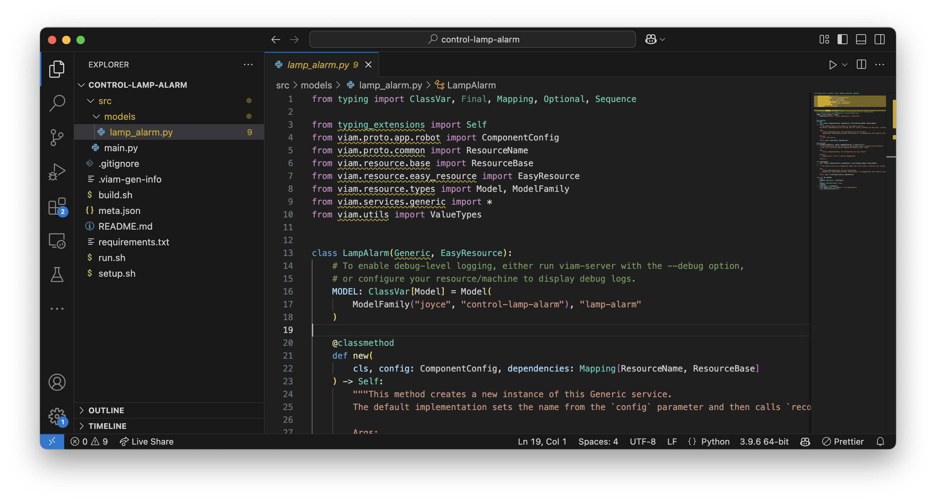Click the lamp_alarm.py breadcrumb

click(384, 85)
